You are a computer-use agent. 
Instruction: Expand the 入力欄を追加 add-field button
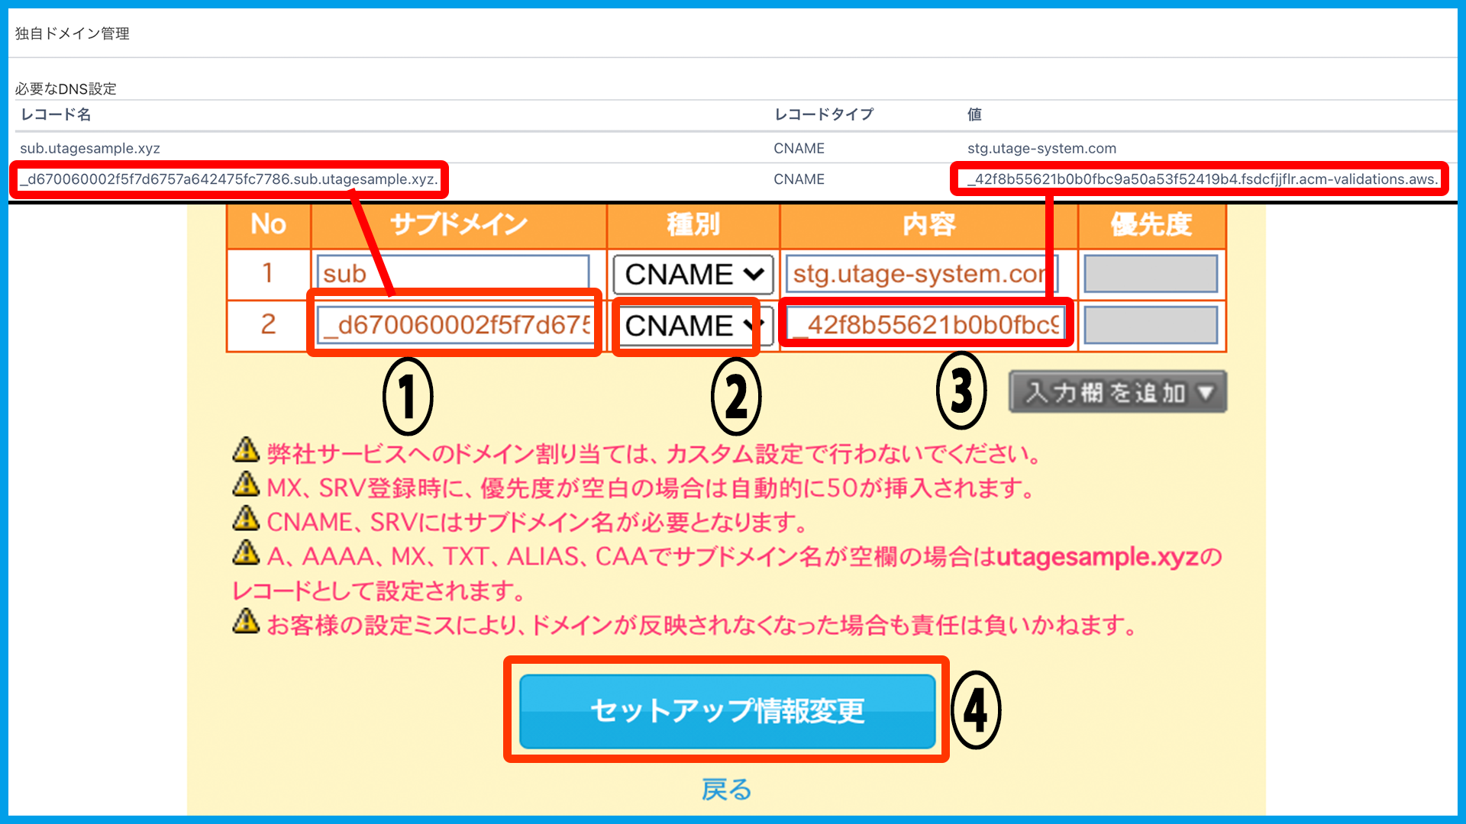[1118, 392]
